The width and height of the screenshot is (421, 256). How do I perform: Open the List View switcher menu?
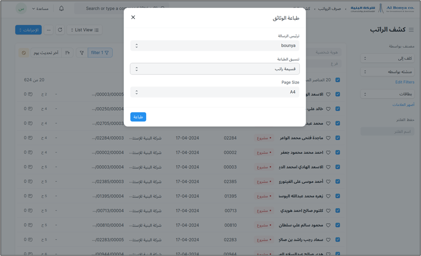(x=84, y=30)
